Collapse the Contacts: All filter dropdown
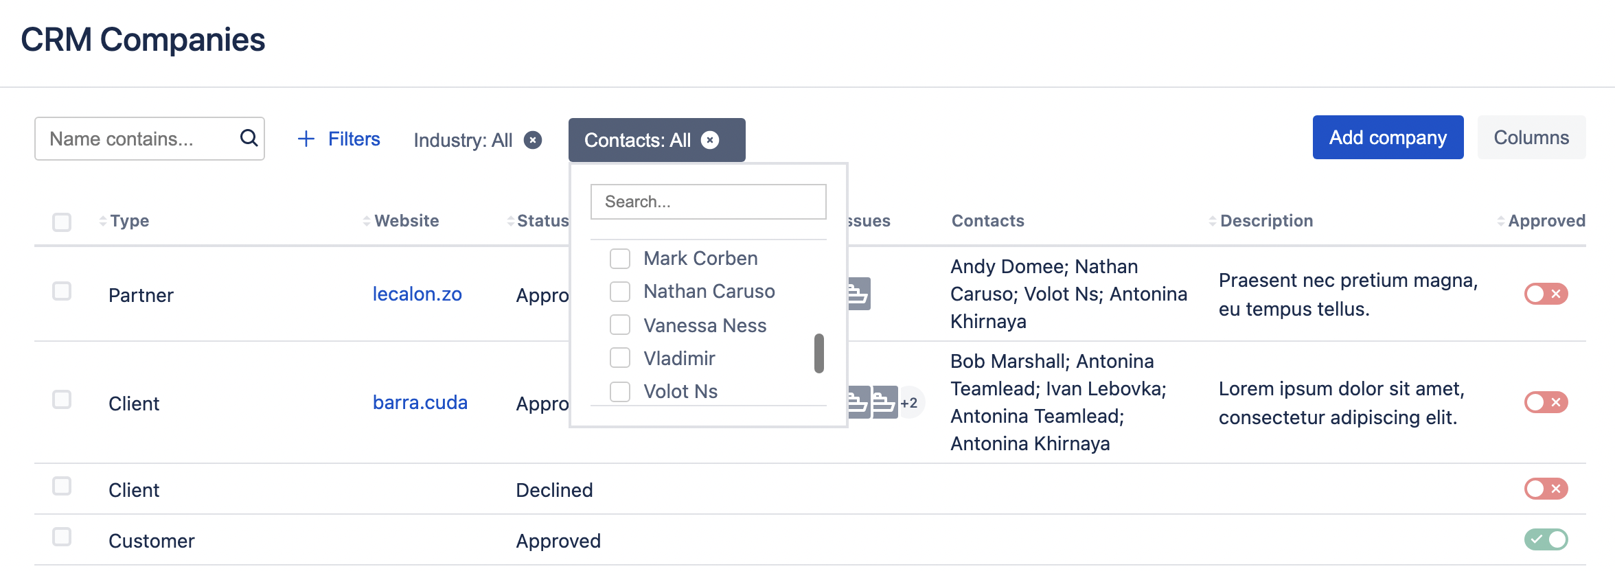This screenshot has width=1615, height=571. (637, 140)
